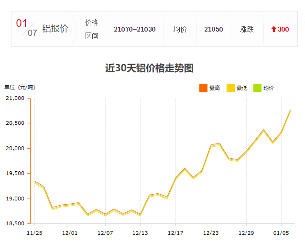Click the line's starting data point at 11/25
The image size is (305, 243).
[34, 182]
